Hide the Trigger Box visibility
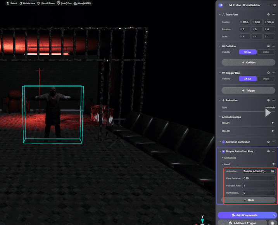The height and width of the screenshot is (225, 278). coord(266,79)
